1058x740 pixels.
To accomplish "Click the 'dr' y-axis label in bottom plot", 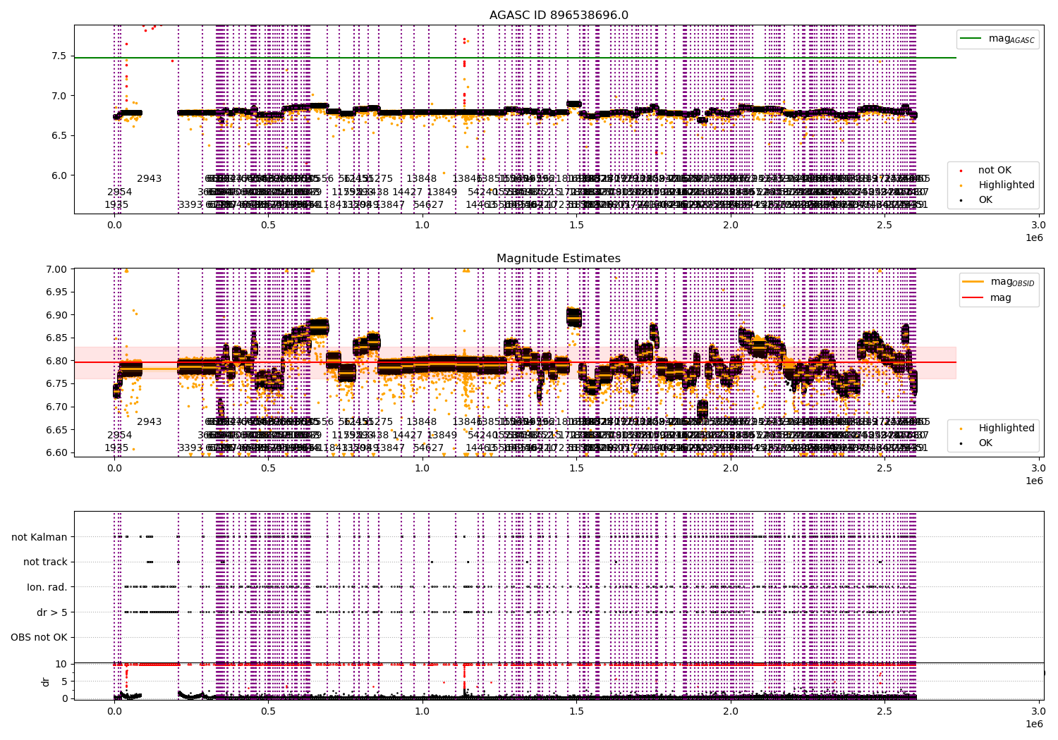I will pos(45,682).
